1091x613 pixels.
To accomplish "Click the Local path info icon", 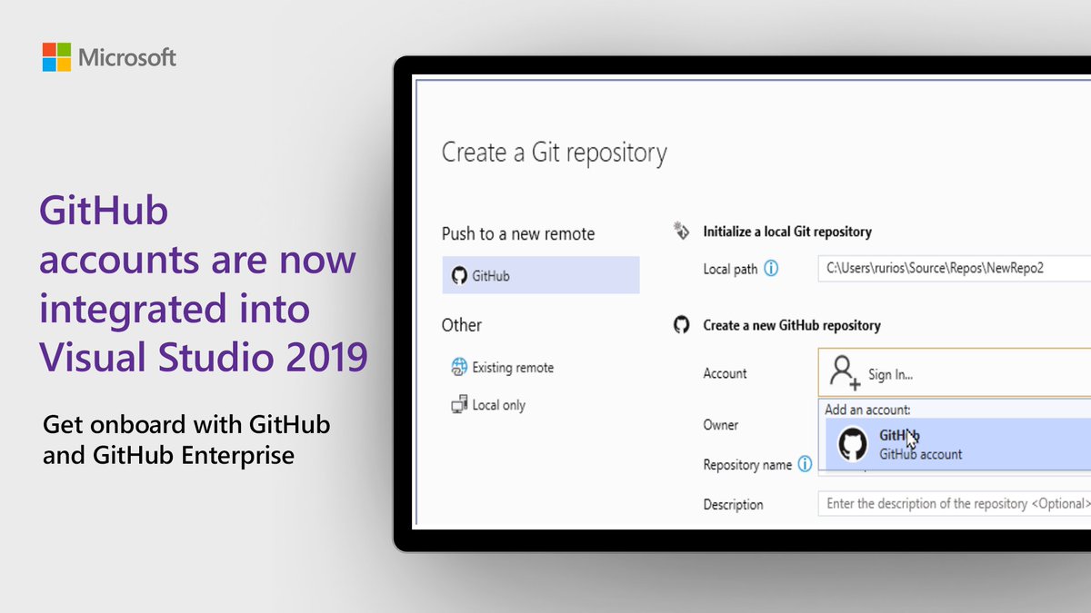I will pos(772,269).
